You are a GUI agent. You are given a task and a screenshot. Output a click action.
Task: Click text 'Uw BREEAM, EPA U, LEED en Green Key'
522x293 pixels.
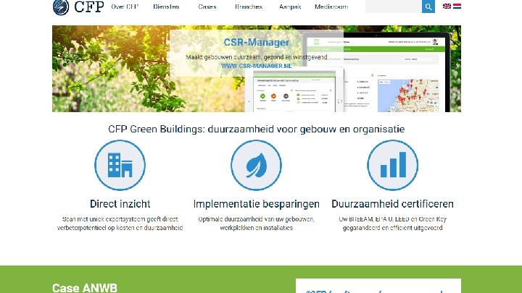[x=392, y=219]
